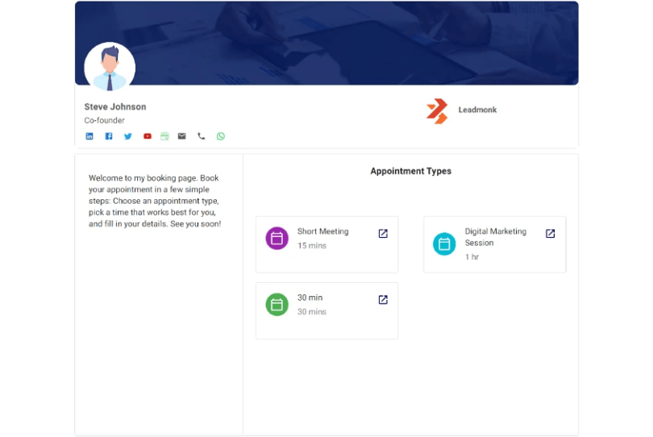Click the green website icon

coord(165,136)
